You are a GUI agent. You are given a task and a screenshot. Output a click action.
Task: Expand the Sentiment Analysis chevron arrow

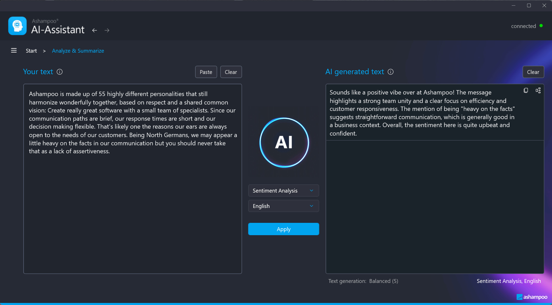click(x=312, y=190)
